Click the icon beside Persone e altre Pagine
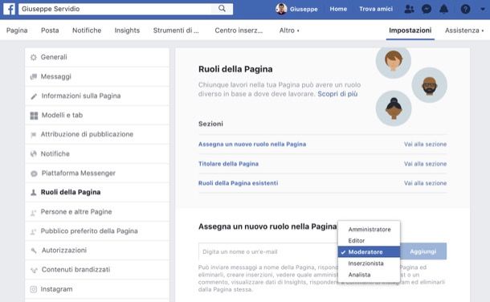 pos(34,212)
